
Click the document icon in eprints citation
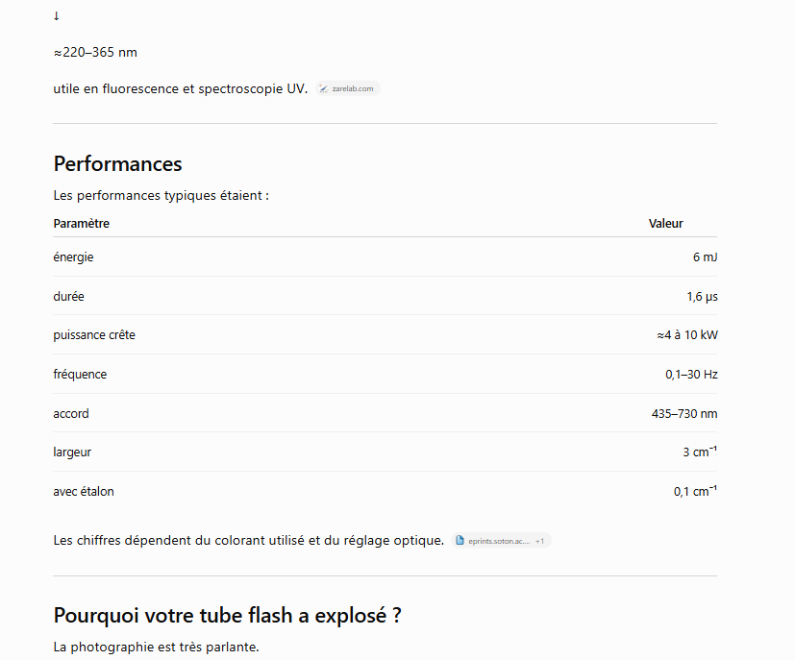(x=460, y=541)
